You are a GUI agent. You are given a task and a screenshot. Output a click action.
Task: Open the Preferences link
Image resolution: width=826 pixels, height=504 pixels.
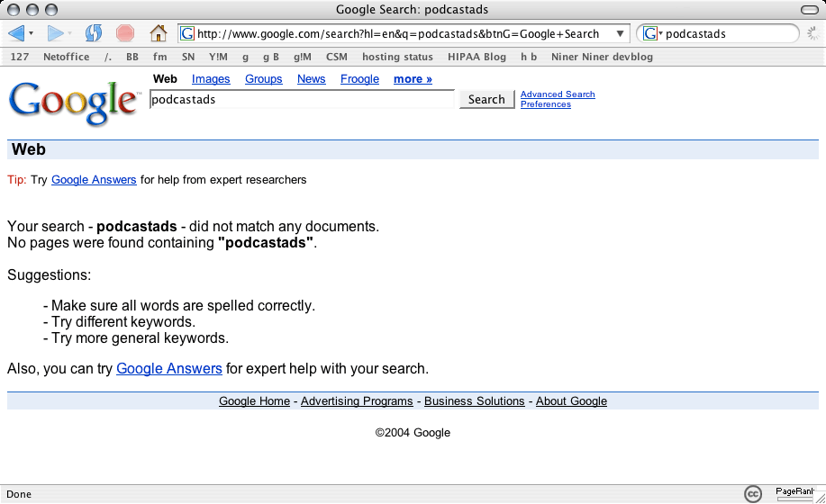click(546, 104)
